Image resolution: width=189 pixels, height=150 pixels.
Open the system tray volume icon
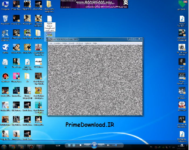point(174,147)
